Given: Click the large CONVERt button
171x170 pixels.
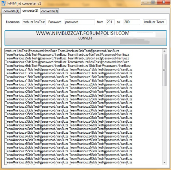Looking at the screenshot, I should [86, 38].
